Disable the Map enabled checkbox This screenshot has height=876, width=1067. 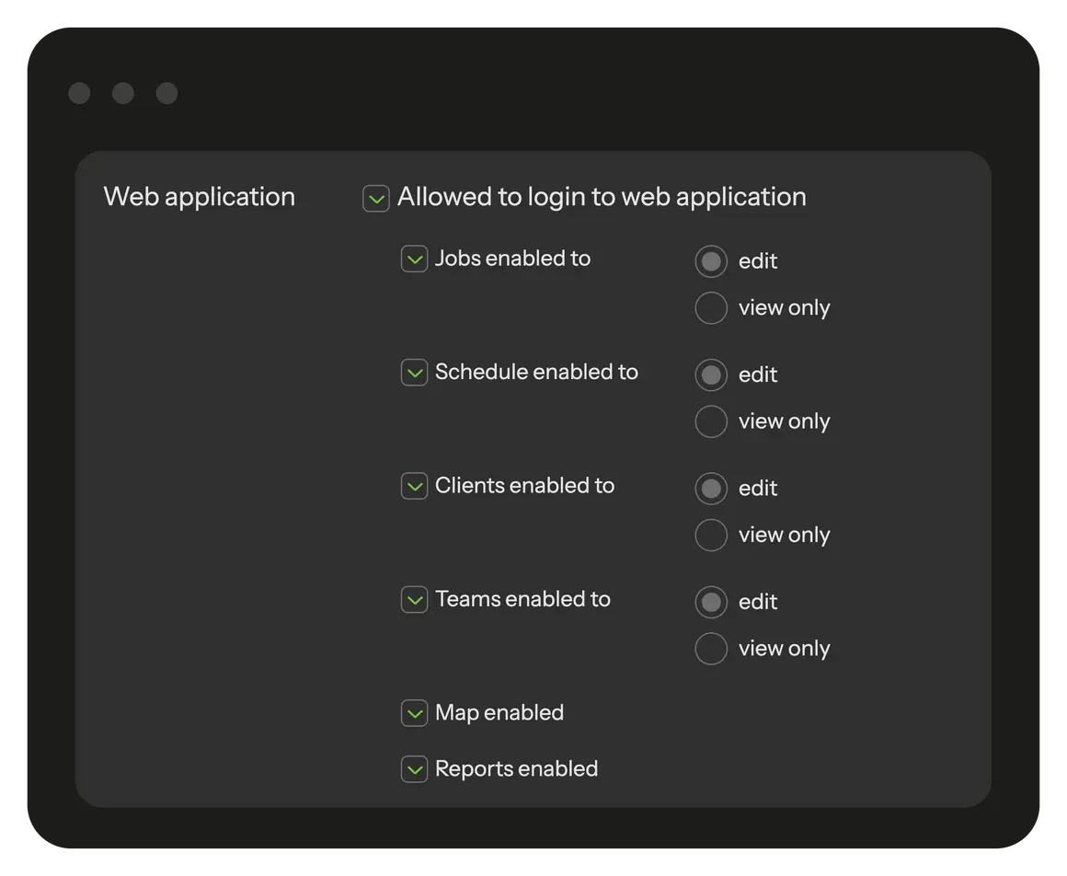[415, 713]
